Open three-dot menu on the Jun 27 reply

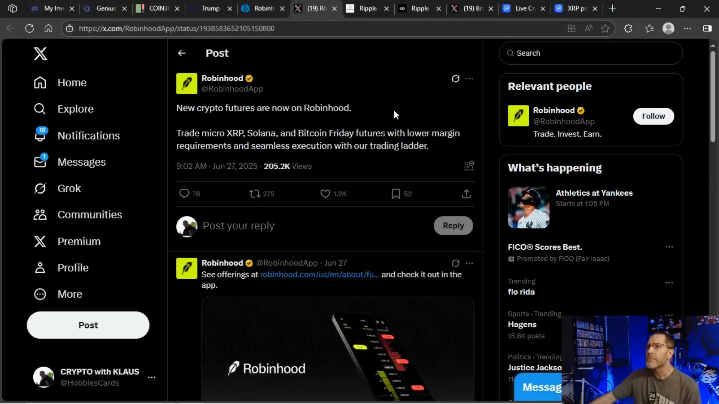pos(469,263)
